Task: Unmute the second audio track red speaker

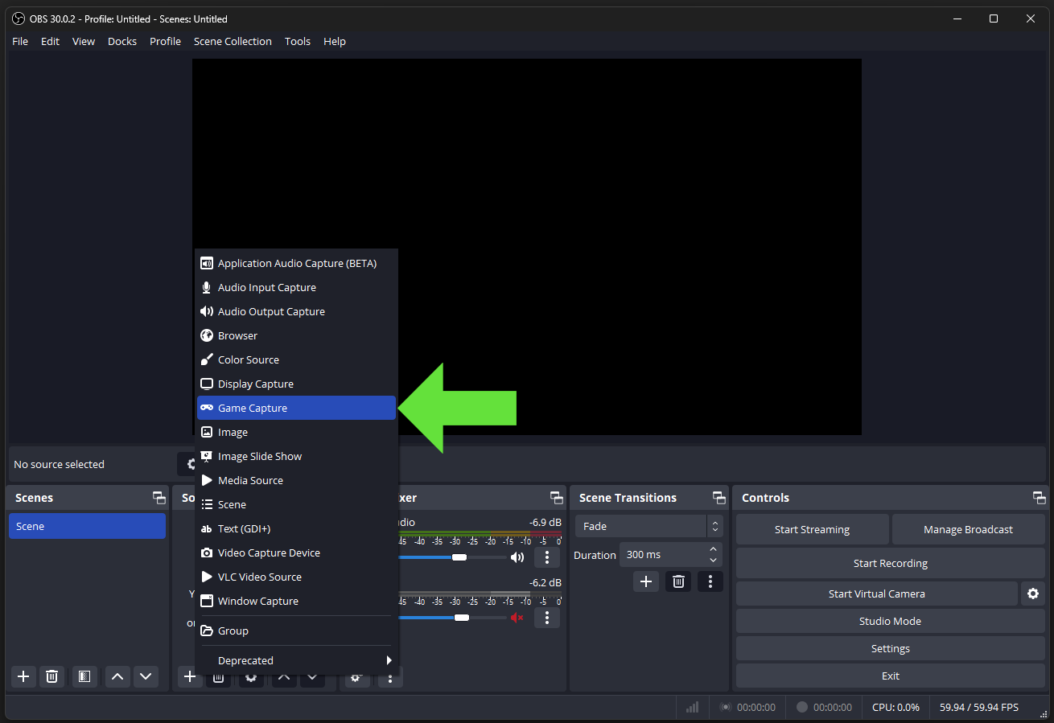Action: [517, 618]
